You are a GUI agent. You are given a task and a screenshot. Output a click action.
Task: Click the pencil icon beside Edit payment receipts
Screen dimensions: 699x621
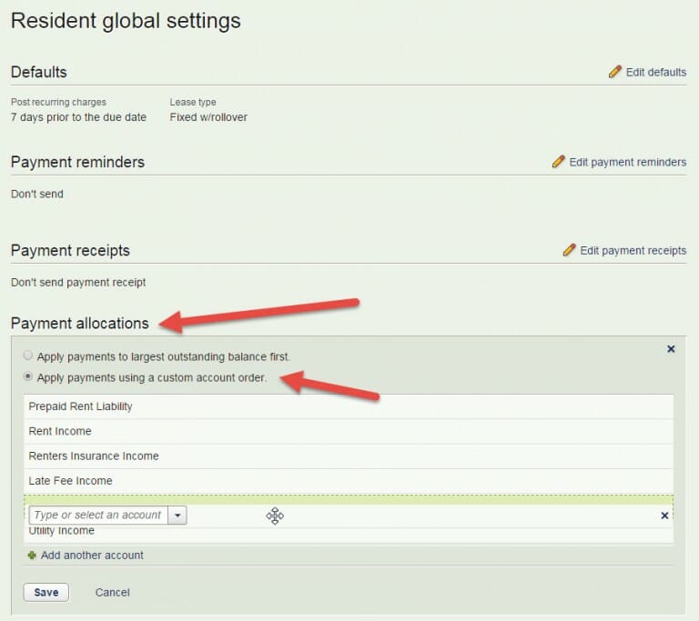coord(570,250)
